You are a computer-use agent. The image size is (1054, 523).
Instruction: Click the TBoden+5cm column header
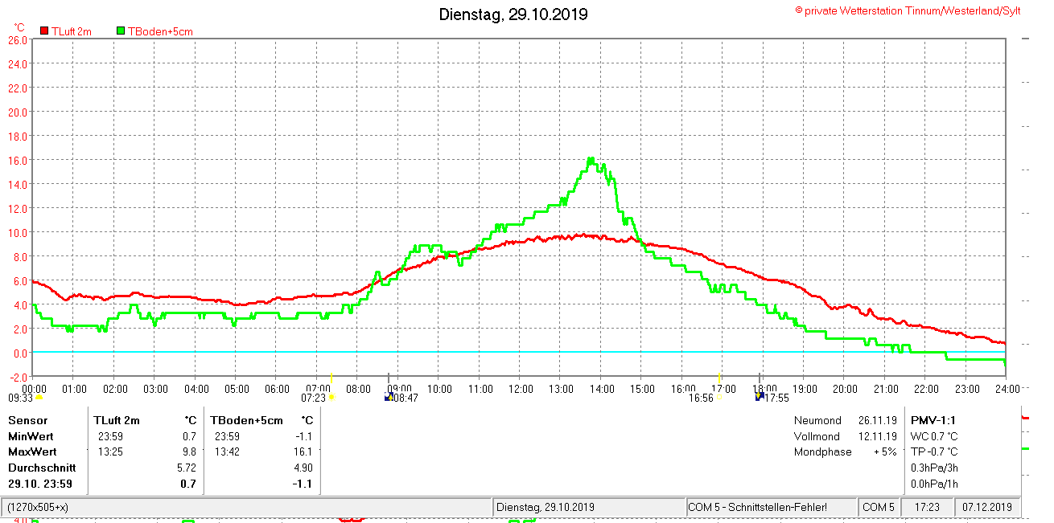[x=247, y=420]
